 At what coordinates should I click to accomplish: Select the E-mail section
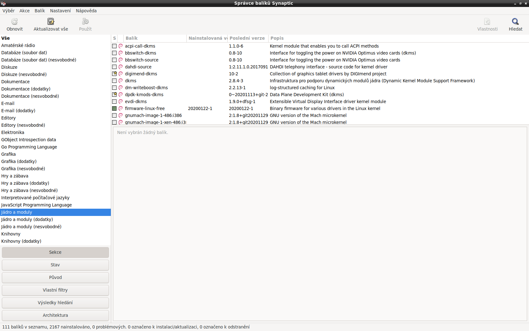[x=55, y=103]
